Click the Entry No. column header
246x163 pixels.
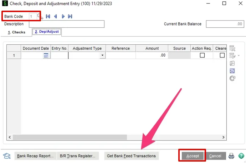(x=60, y=48)
